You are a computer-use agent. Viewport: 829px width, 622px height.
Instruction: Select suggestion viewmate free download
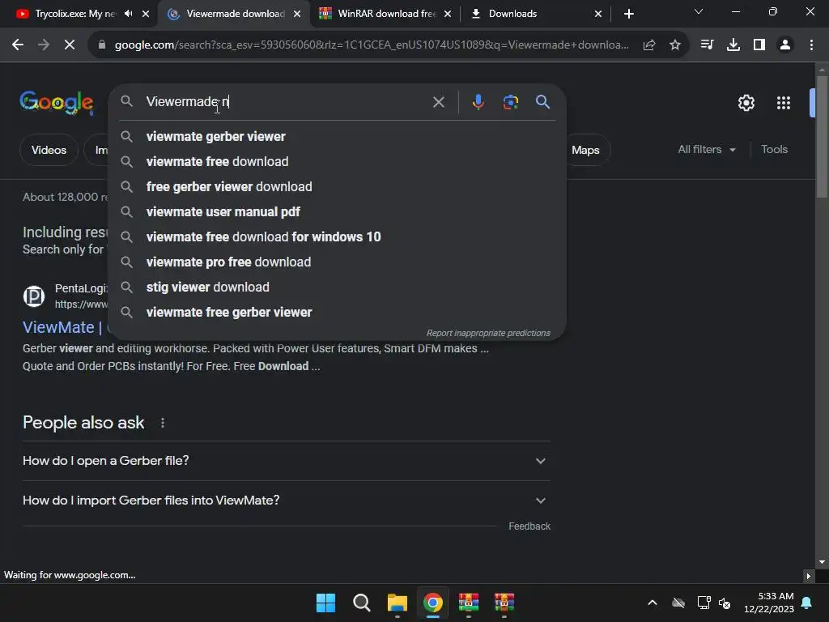338,162
